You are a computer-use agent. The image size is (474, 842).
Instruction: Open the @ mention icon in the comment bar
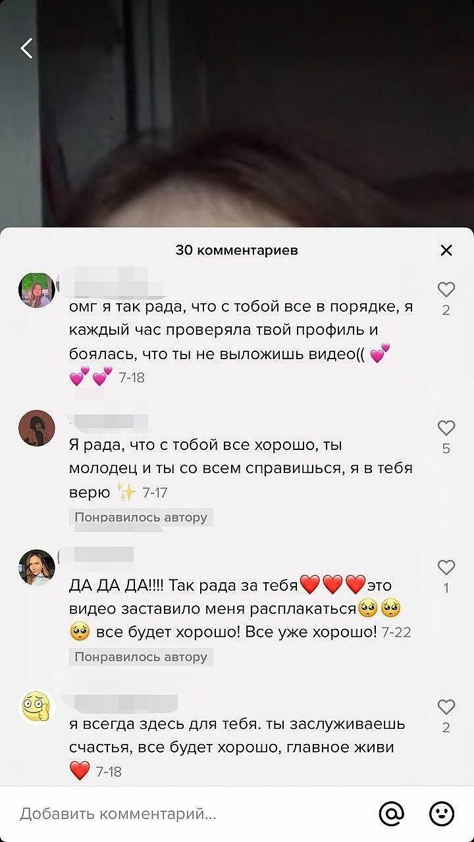(391, 814)
